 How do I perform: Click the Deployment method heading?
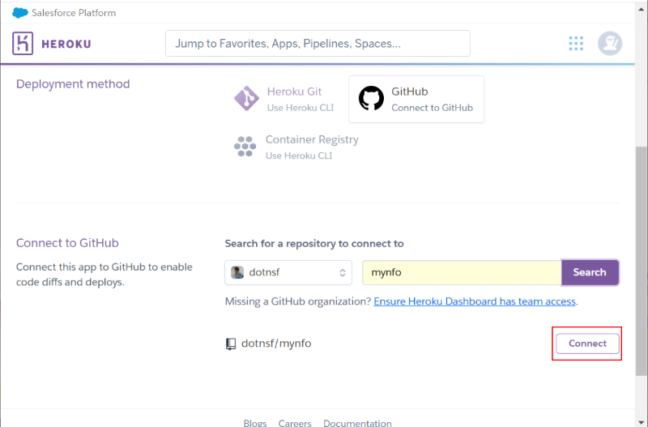point(73,84)
